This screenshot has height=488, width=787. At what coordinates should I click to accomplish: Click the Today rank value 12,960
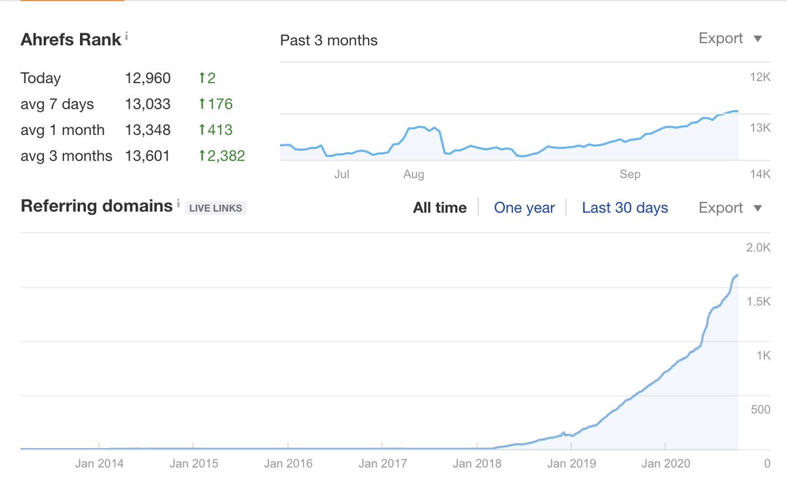[x=148, y=79]
